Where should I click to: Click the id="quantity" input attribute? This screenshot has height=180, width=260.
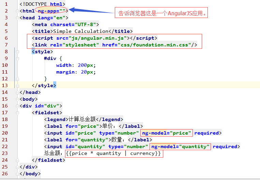tap(85, 146)
